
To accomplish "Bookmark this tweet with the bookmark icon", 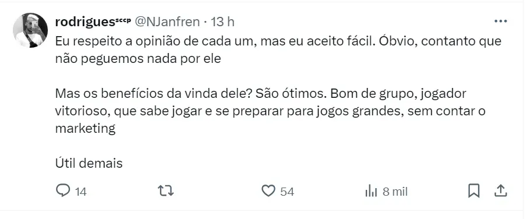I will [x=474, y=191].
